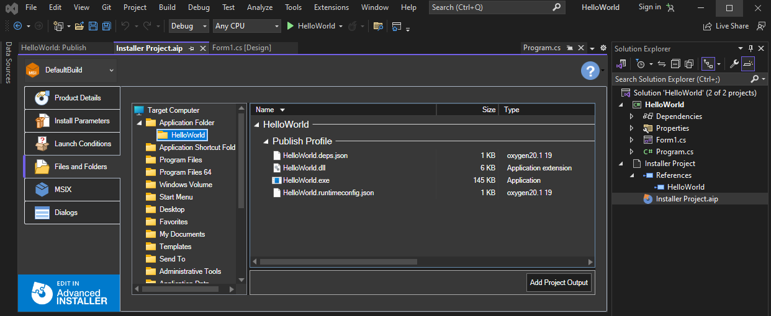Select HelloWorld.dll in the file list
This screenshot has width=771, height=316.
tap(304, 168)
